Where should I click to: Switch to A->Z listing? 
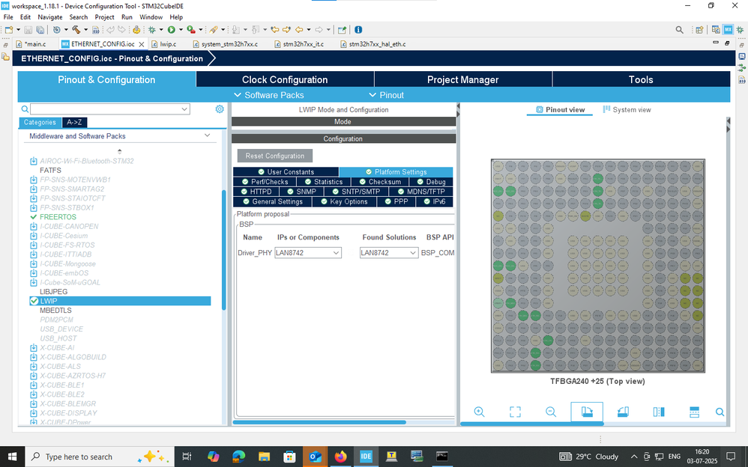pyautogui.click(x=74, y=123)
